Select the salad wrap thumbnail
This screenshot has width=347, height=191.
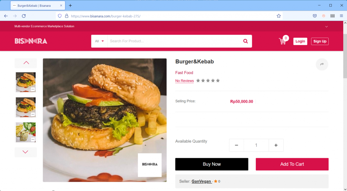26,132
